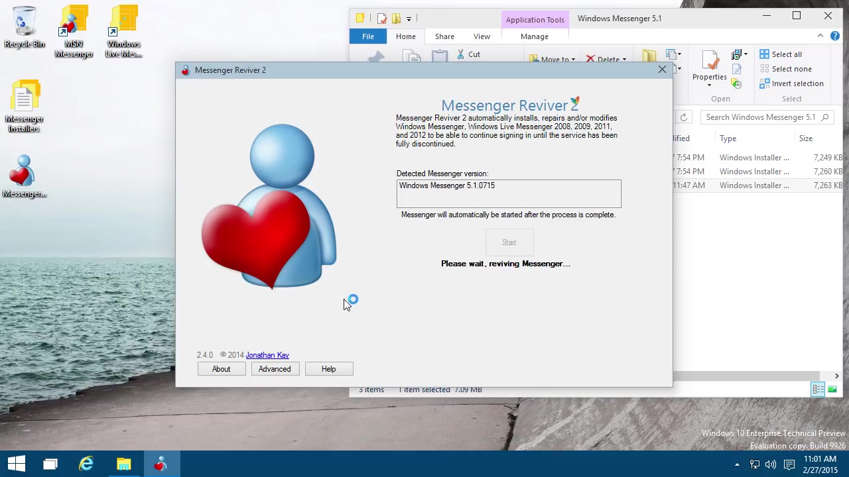Follow the Jonathan Kay link
The image size is (849, 477).
point(267,355)
